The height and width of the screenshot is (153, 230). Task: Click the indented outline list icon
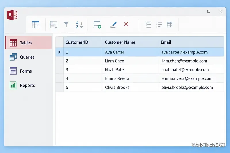pos(159,24)
